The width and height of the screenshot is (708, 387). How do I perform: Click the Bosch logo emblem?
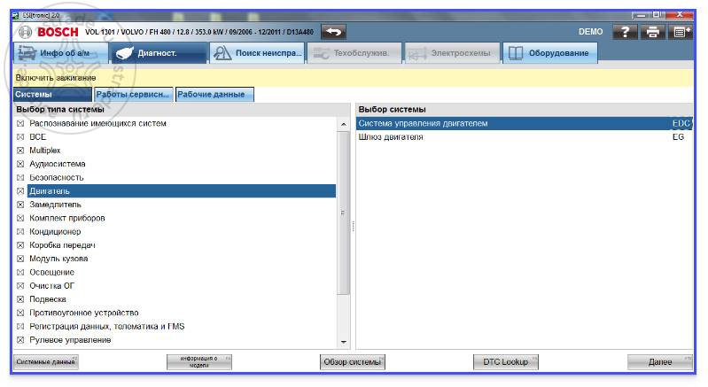click(26, 32)
